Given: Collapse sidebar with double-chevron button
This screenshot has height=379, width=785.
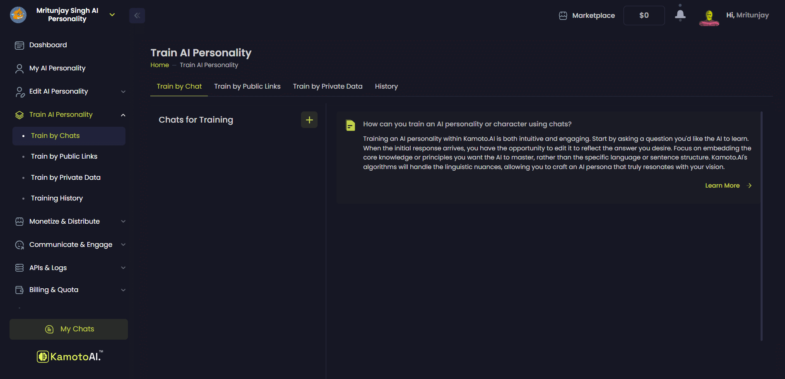Looking at the screenshot, I should coord(137,16).
